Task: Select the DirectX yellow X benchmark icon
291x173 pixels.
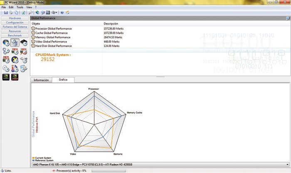Action: (x=15, y=60)
